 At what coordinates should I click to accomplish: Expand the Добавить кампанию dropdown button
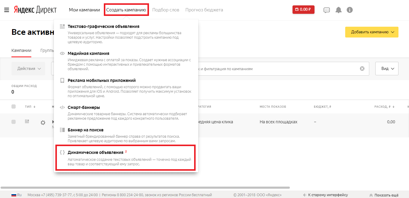[372, 32]
